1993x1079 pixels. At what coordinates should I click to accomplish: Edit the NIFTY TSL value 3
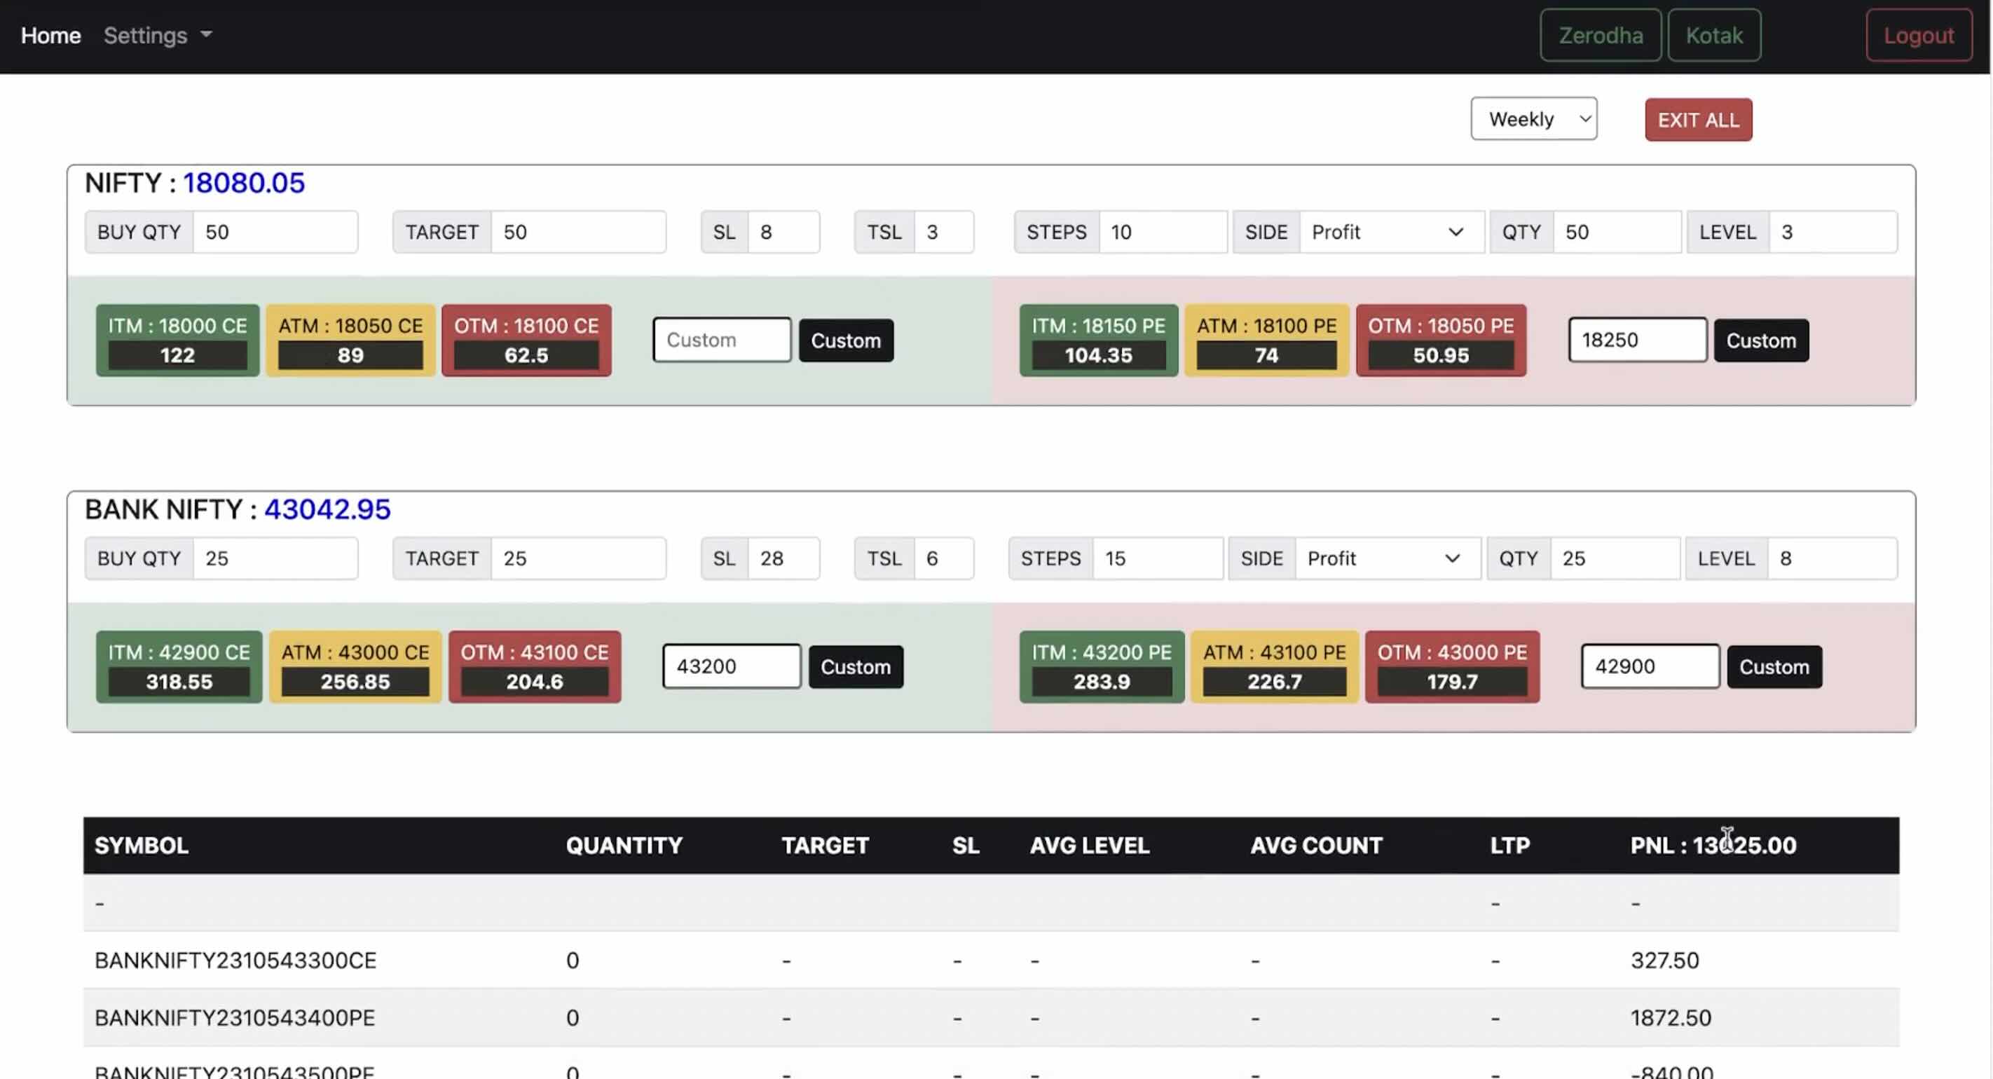click(x=943, y=232)
